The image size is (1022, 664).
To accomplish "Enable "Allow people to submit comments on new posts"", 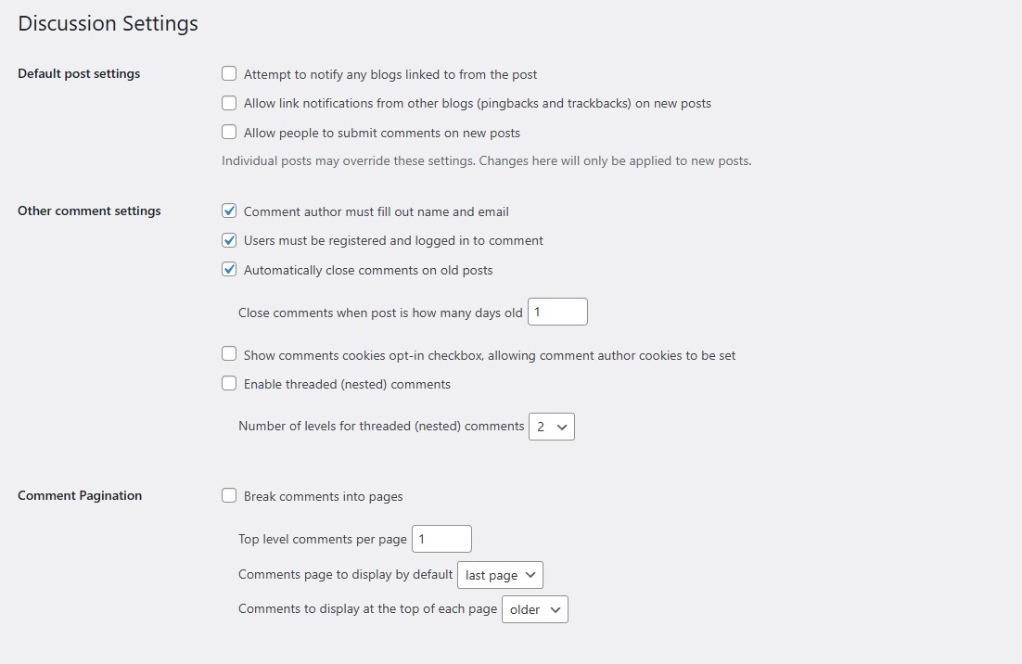I will pyautogui.click(x=229, y=132).
